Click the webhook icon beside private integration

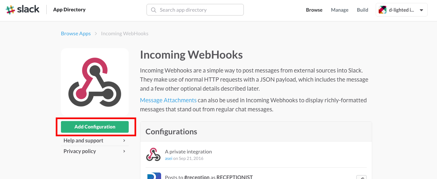pyautogui.click(x=153, y=155)
